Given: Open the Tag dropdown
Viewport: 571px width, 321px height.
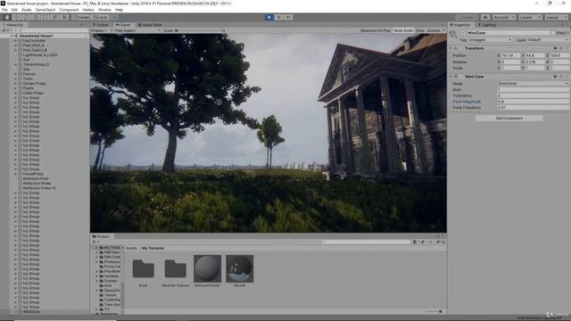Looking at the screenshot, I should [x=490, y=39].
